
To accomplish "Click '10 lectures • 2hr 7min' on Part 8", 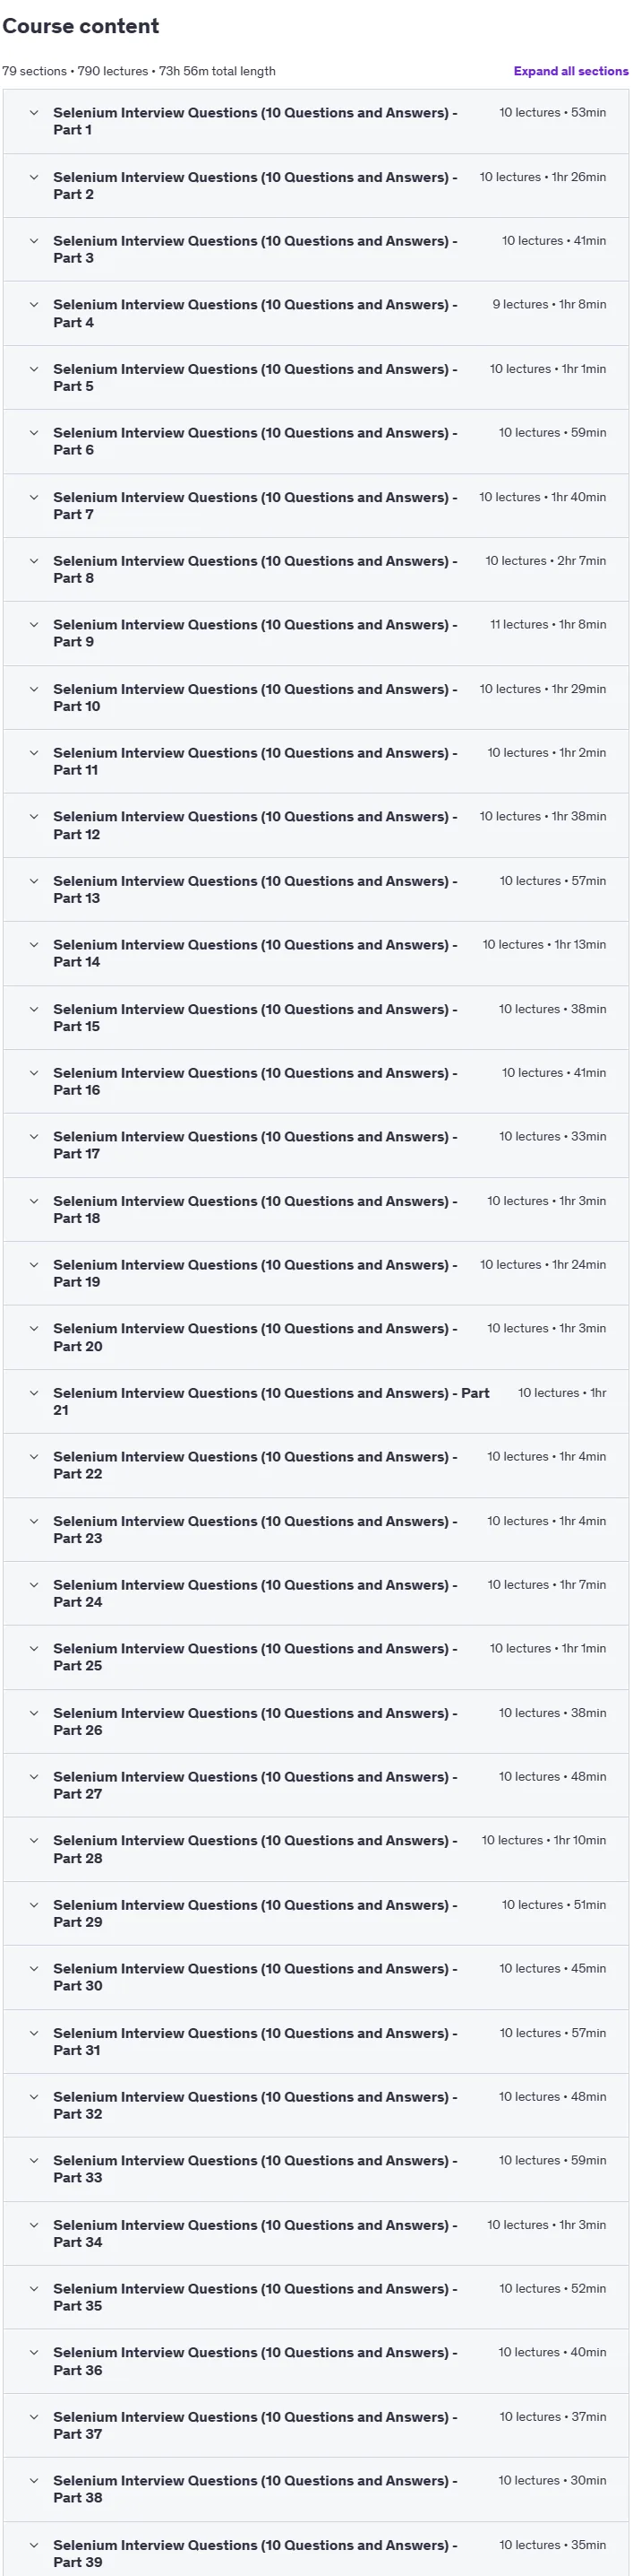I will pyautogui.click(x=545, y=561).
